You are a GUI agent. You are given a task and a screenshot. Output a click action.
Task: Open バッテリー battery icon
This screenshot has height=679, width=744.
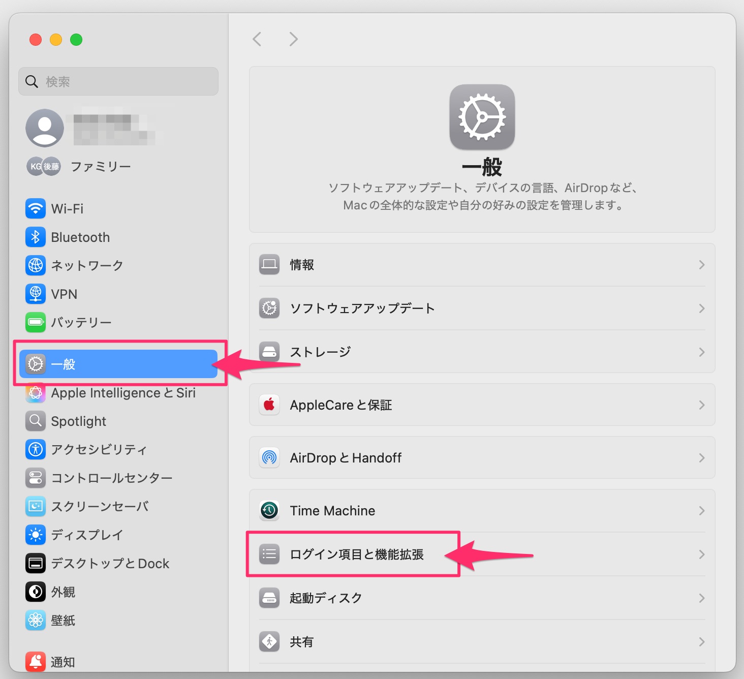pyautogui.click(x=36, y=322)
